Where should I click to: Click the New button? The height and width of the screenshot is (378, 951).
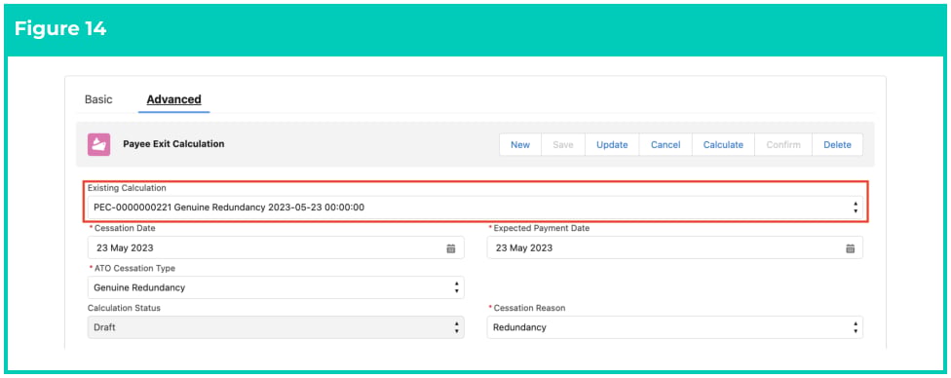pyautogui.click(x=519, y=145)
